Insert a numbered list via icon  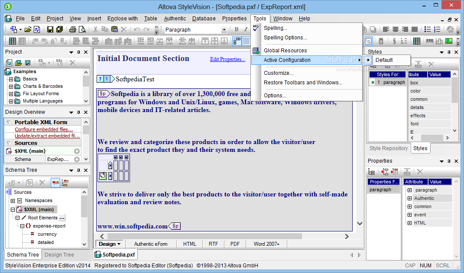(x=437, y=29)
